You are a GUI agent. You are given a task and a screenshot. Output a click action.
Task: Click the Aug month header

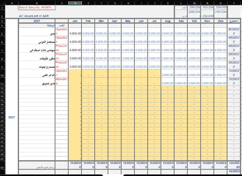pyautogui.click(x=168, y=21)
